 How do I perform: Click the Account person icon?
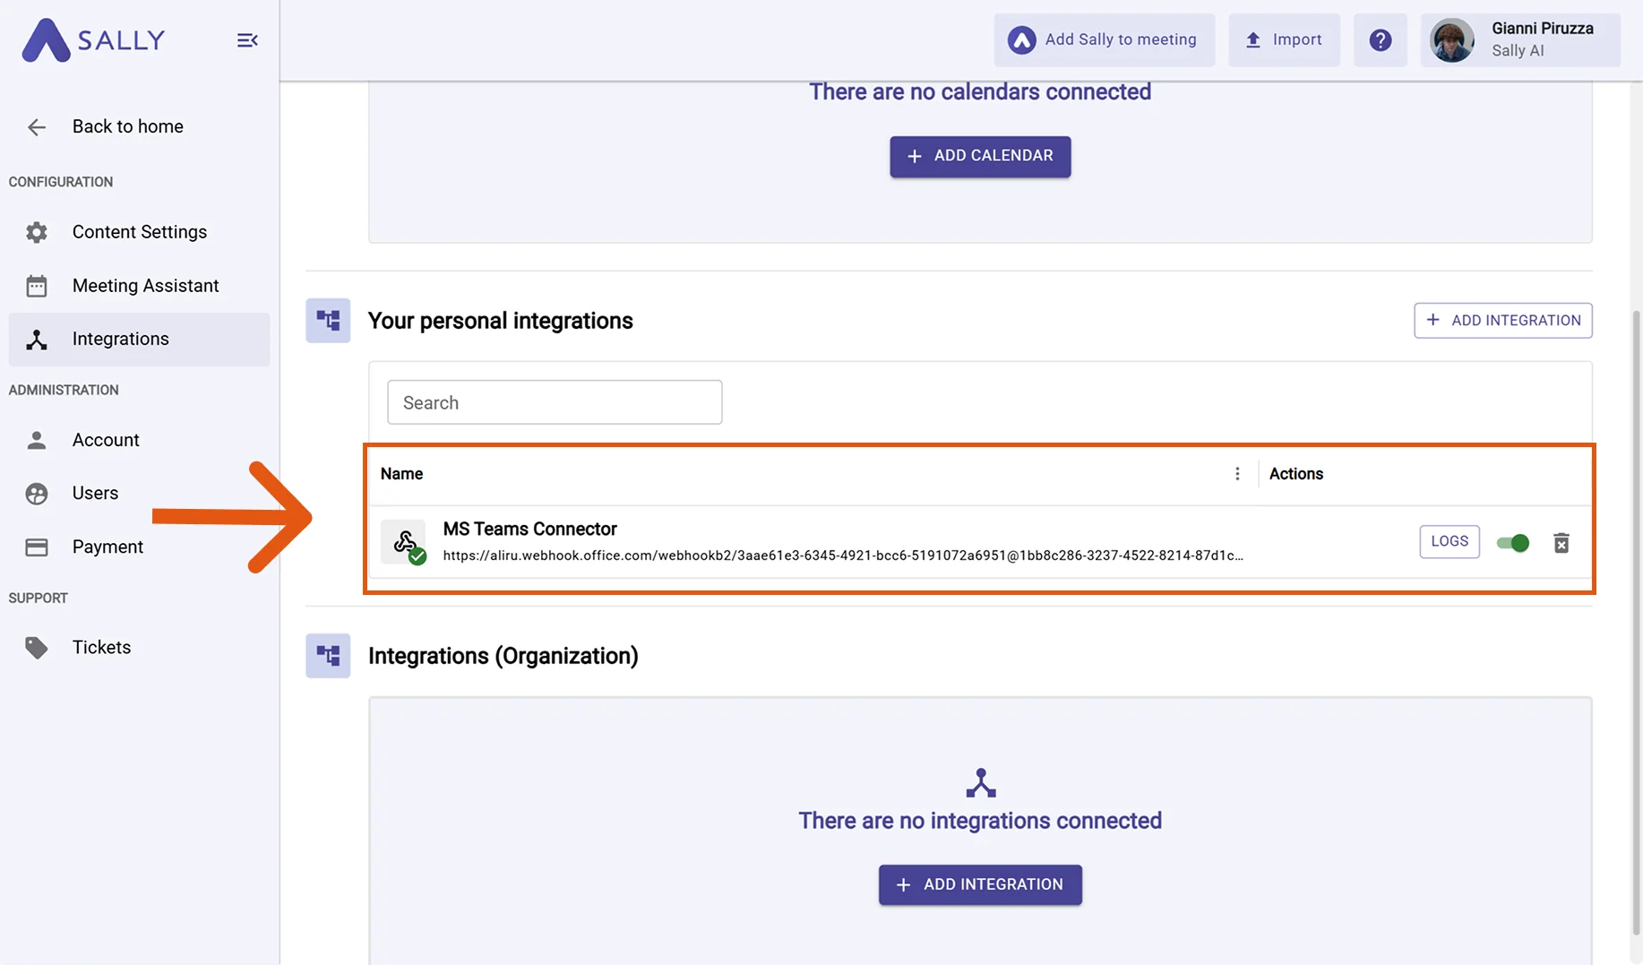click(37, 440)
